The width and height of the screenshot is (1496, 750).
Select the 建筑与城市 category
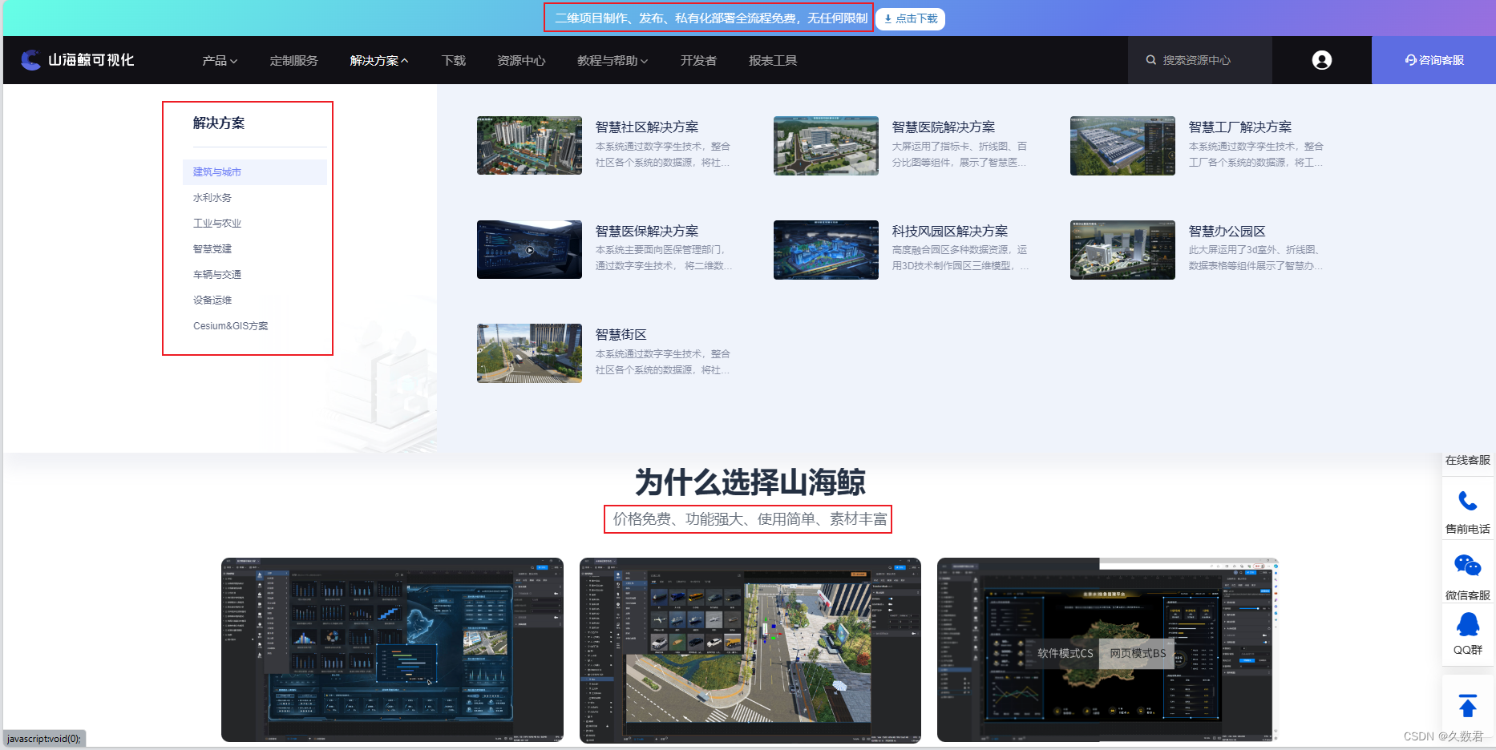point(255,172)
